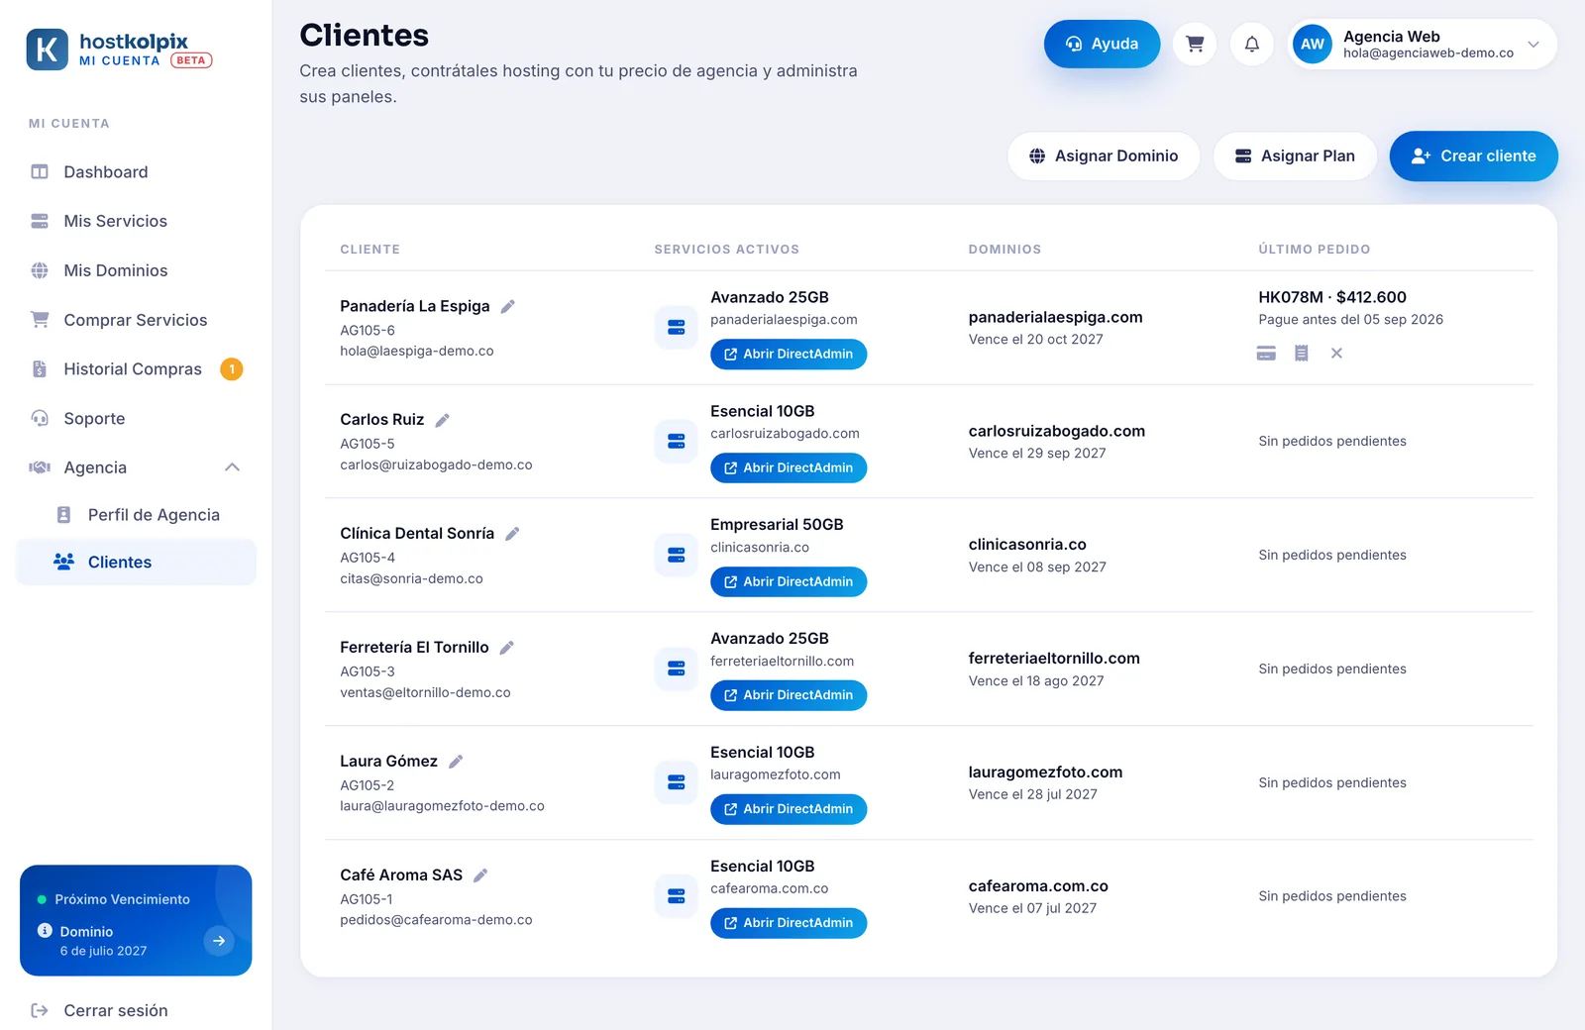
Task: Click server icon for Empresarial 50GB service
Action: pyautogui.click(x=677, y=555)
